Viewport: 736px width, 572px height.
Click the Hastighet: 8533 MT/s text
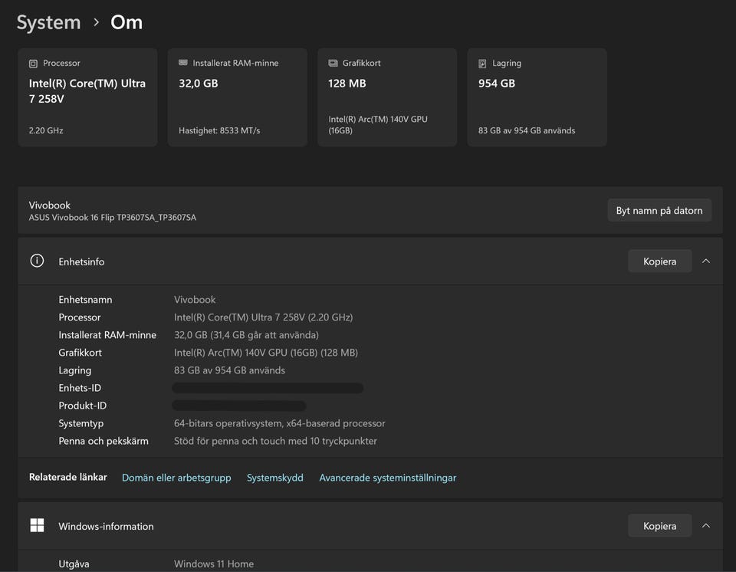(219, 130)
